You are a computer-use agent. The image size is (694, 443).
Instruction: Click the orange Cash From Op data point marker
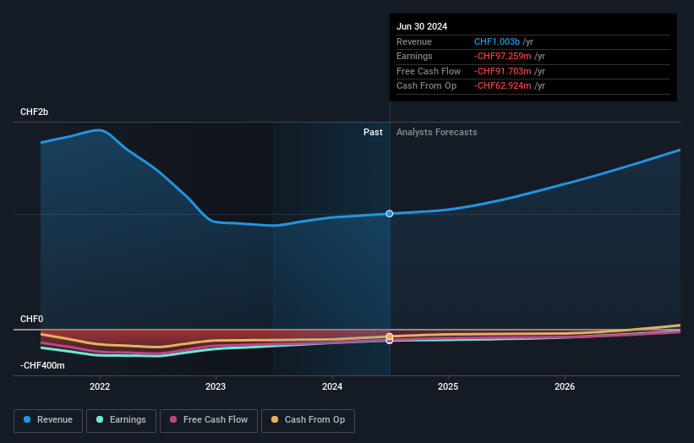390,336
